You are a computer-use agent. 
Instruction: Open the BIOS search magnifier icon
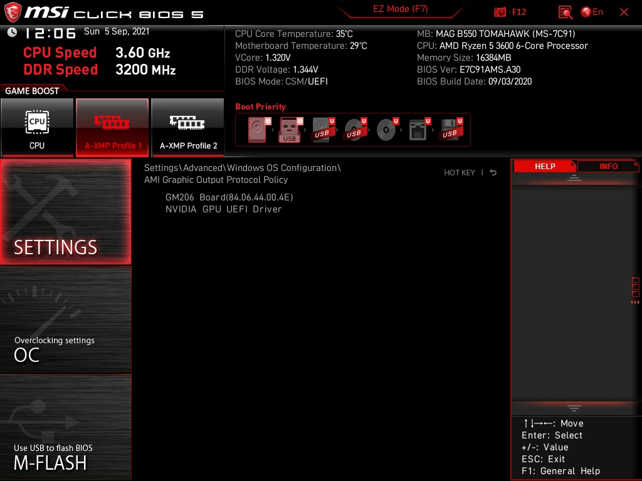(x=565, y=13)
